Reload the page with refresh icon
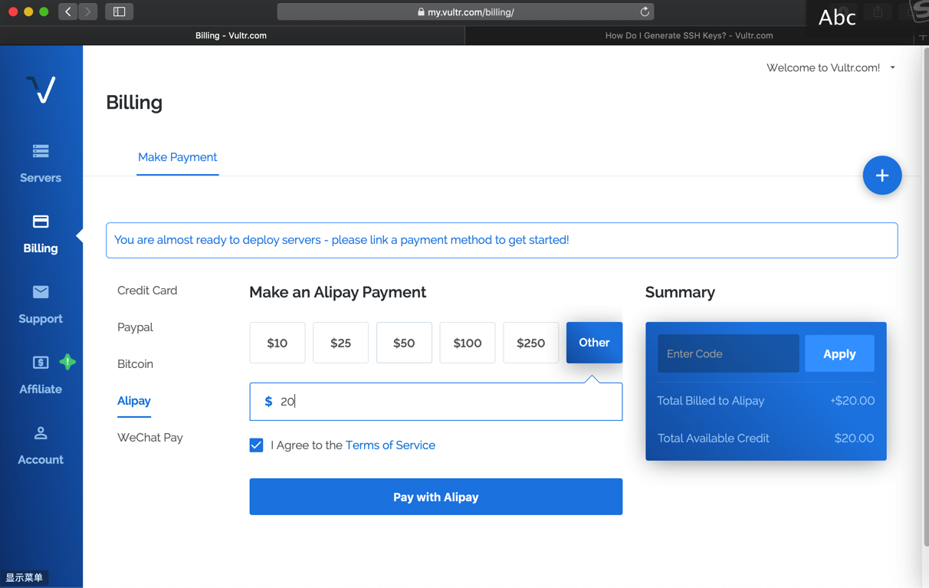Image resolution: width=929 pixels, height=588 pixels. tap(645, 11)
